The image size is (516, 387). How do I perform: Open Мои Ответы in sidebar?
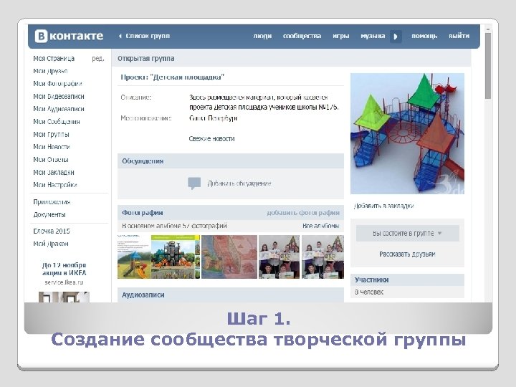coord(51,160)
